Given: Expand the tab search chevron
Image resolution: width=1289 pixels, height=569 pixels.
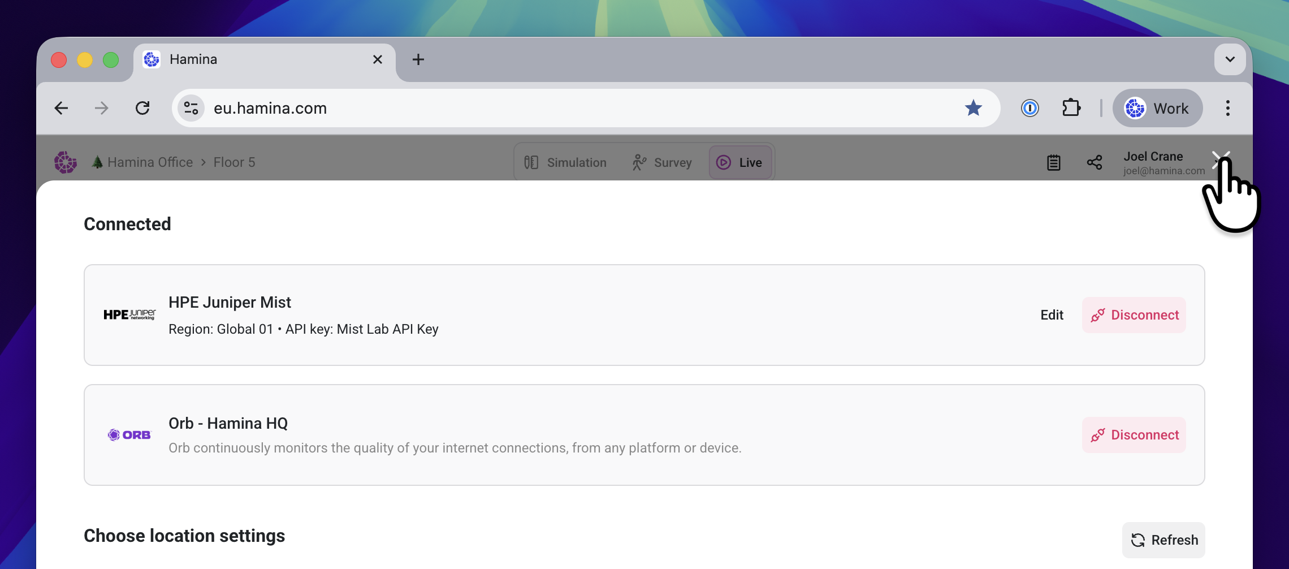Looking at the screenshot, I should (1230, 59).
